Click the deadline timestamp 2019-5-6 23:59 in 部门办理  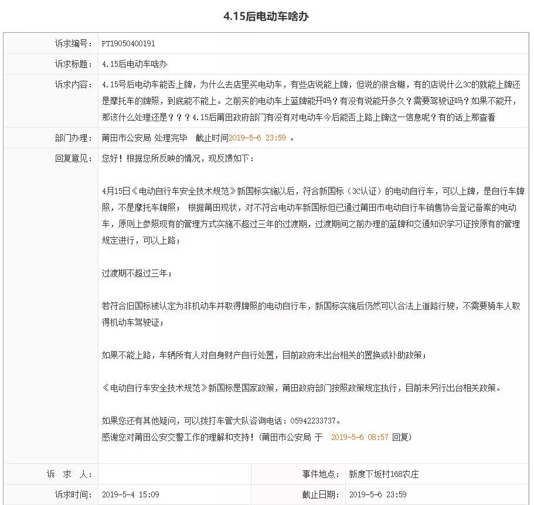tap(257, 138)
